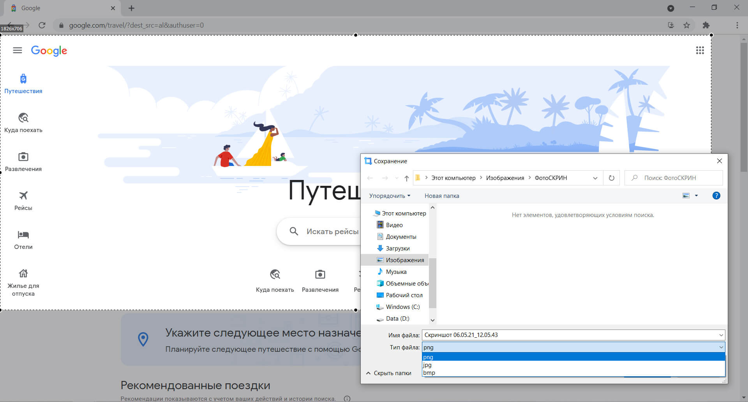Click the Поиск: ФотоСКРИН search field

678,178
